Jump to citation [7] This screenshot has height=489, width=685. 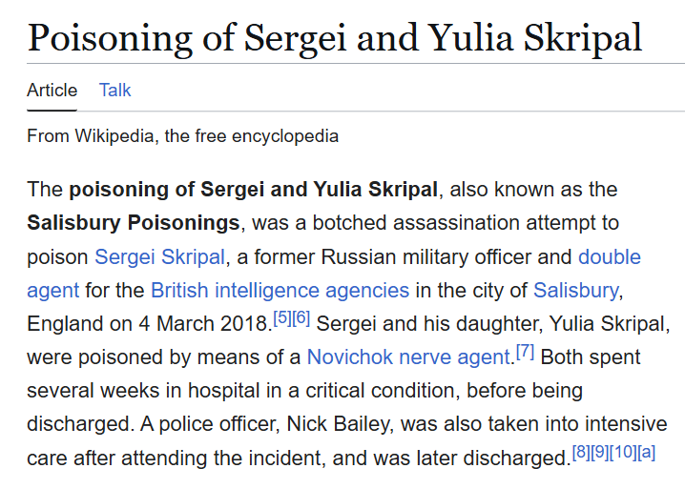click(525, 352)
